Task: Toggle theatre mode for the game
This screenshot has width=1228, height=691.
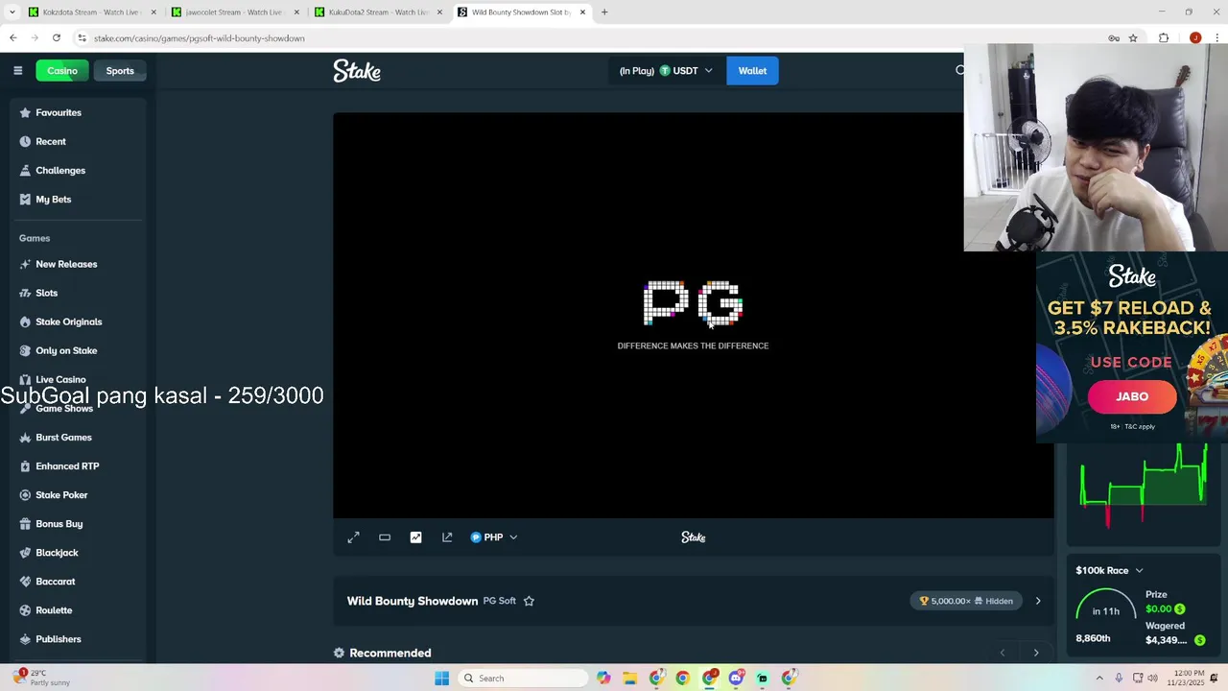Action: point(385,537)
